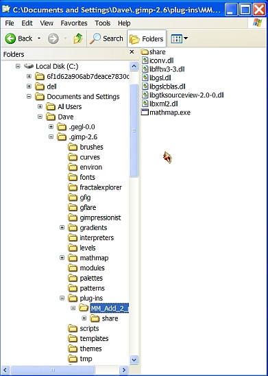Select libxml2.dll file icon

click(145, 104)
